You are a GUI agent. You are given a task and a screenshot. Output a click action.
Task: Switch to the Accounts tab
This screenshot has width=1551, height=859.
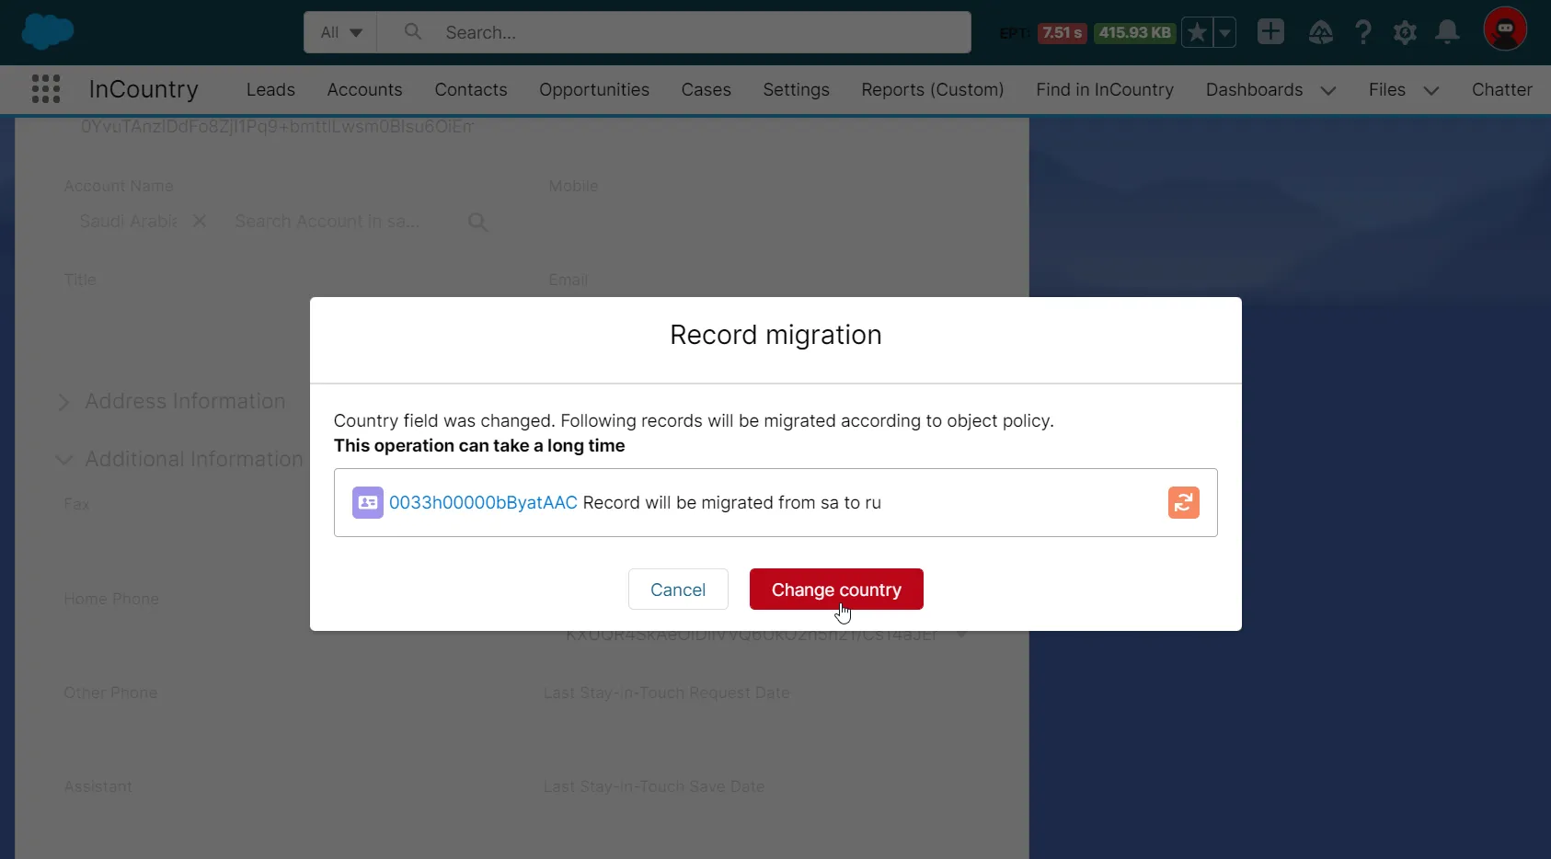[x=364, y=89]
